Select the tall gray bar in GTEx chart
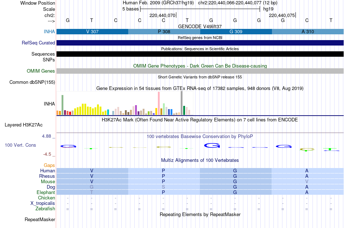This screenshot has height=228, width=344. [182, 103]
